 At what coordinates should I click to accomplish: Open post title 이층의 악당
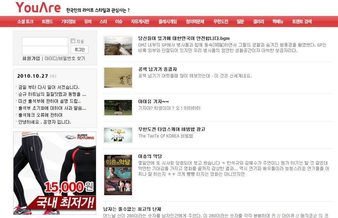click(150, 156)
